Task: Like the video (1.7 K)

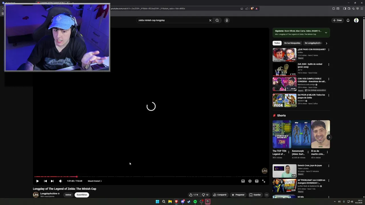Action: (x=194, y=195)
